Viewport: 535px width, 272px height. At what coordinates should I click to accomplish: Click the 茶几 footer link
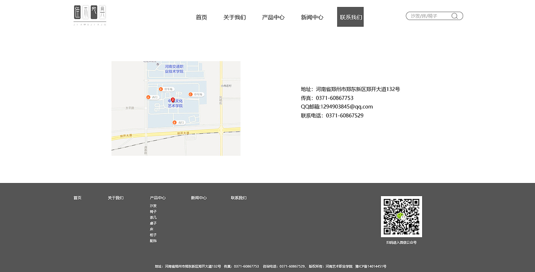pos(153,217)
